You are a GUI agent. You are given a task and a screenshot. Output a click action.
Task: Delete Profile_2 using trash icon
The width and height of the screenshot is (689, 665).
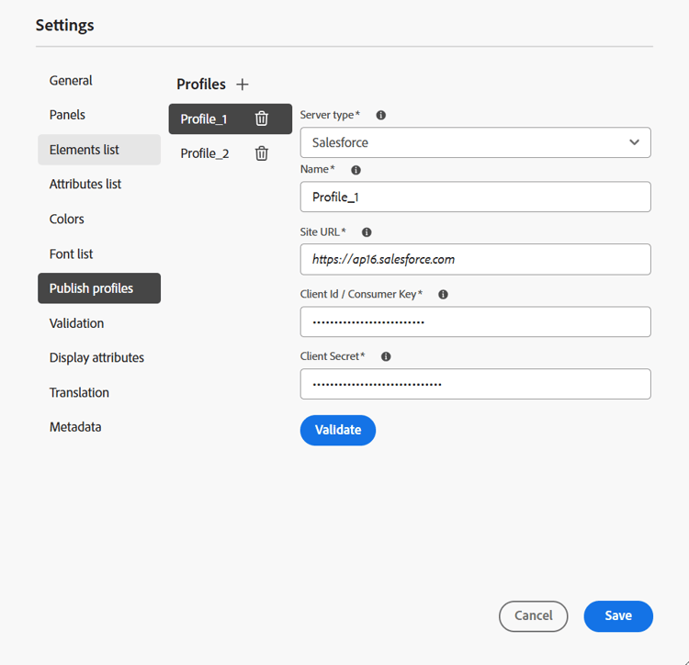pyautogui.click(x=262, y=153)
